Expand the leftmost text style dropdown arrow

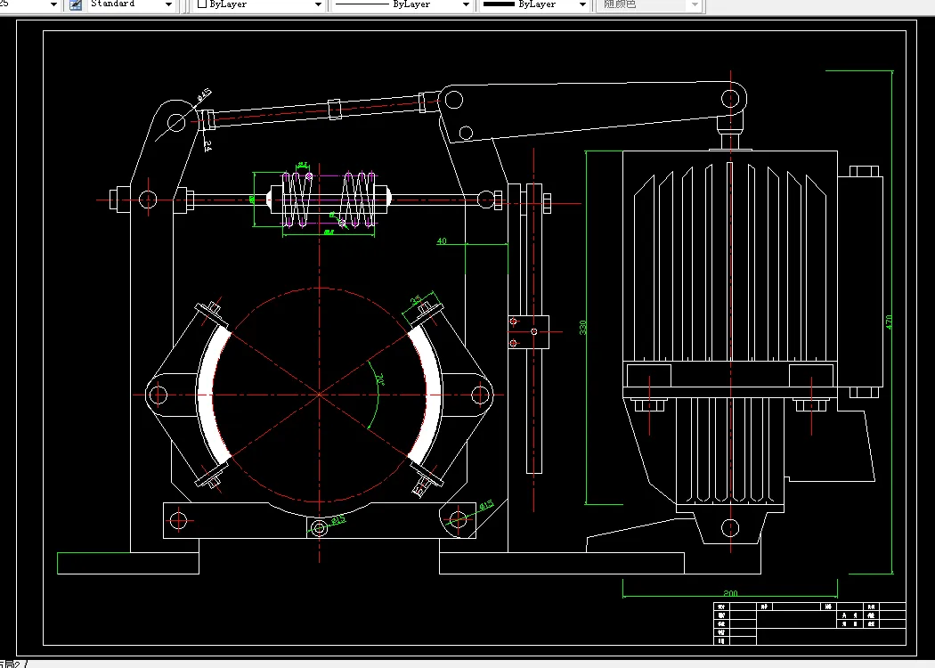click(x=53, y=4)
